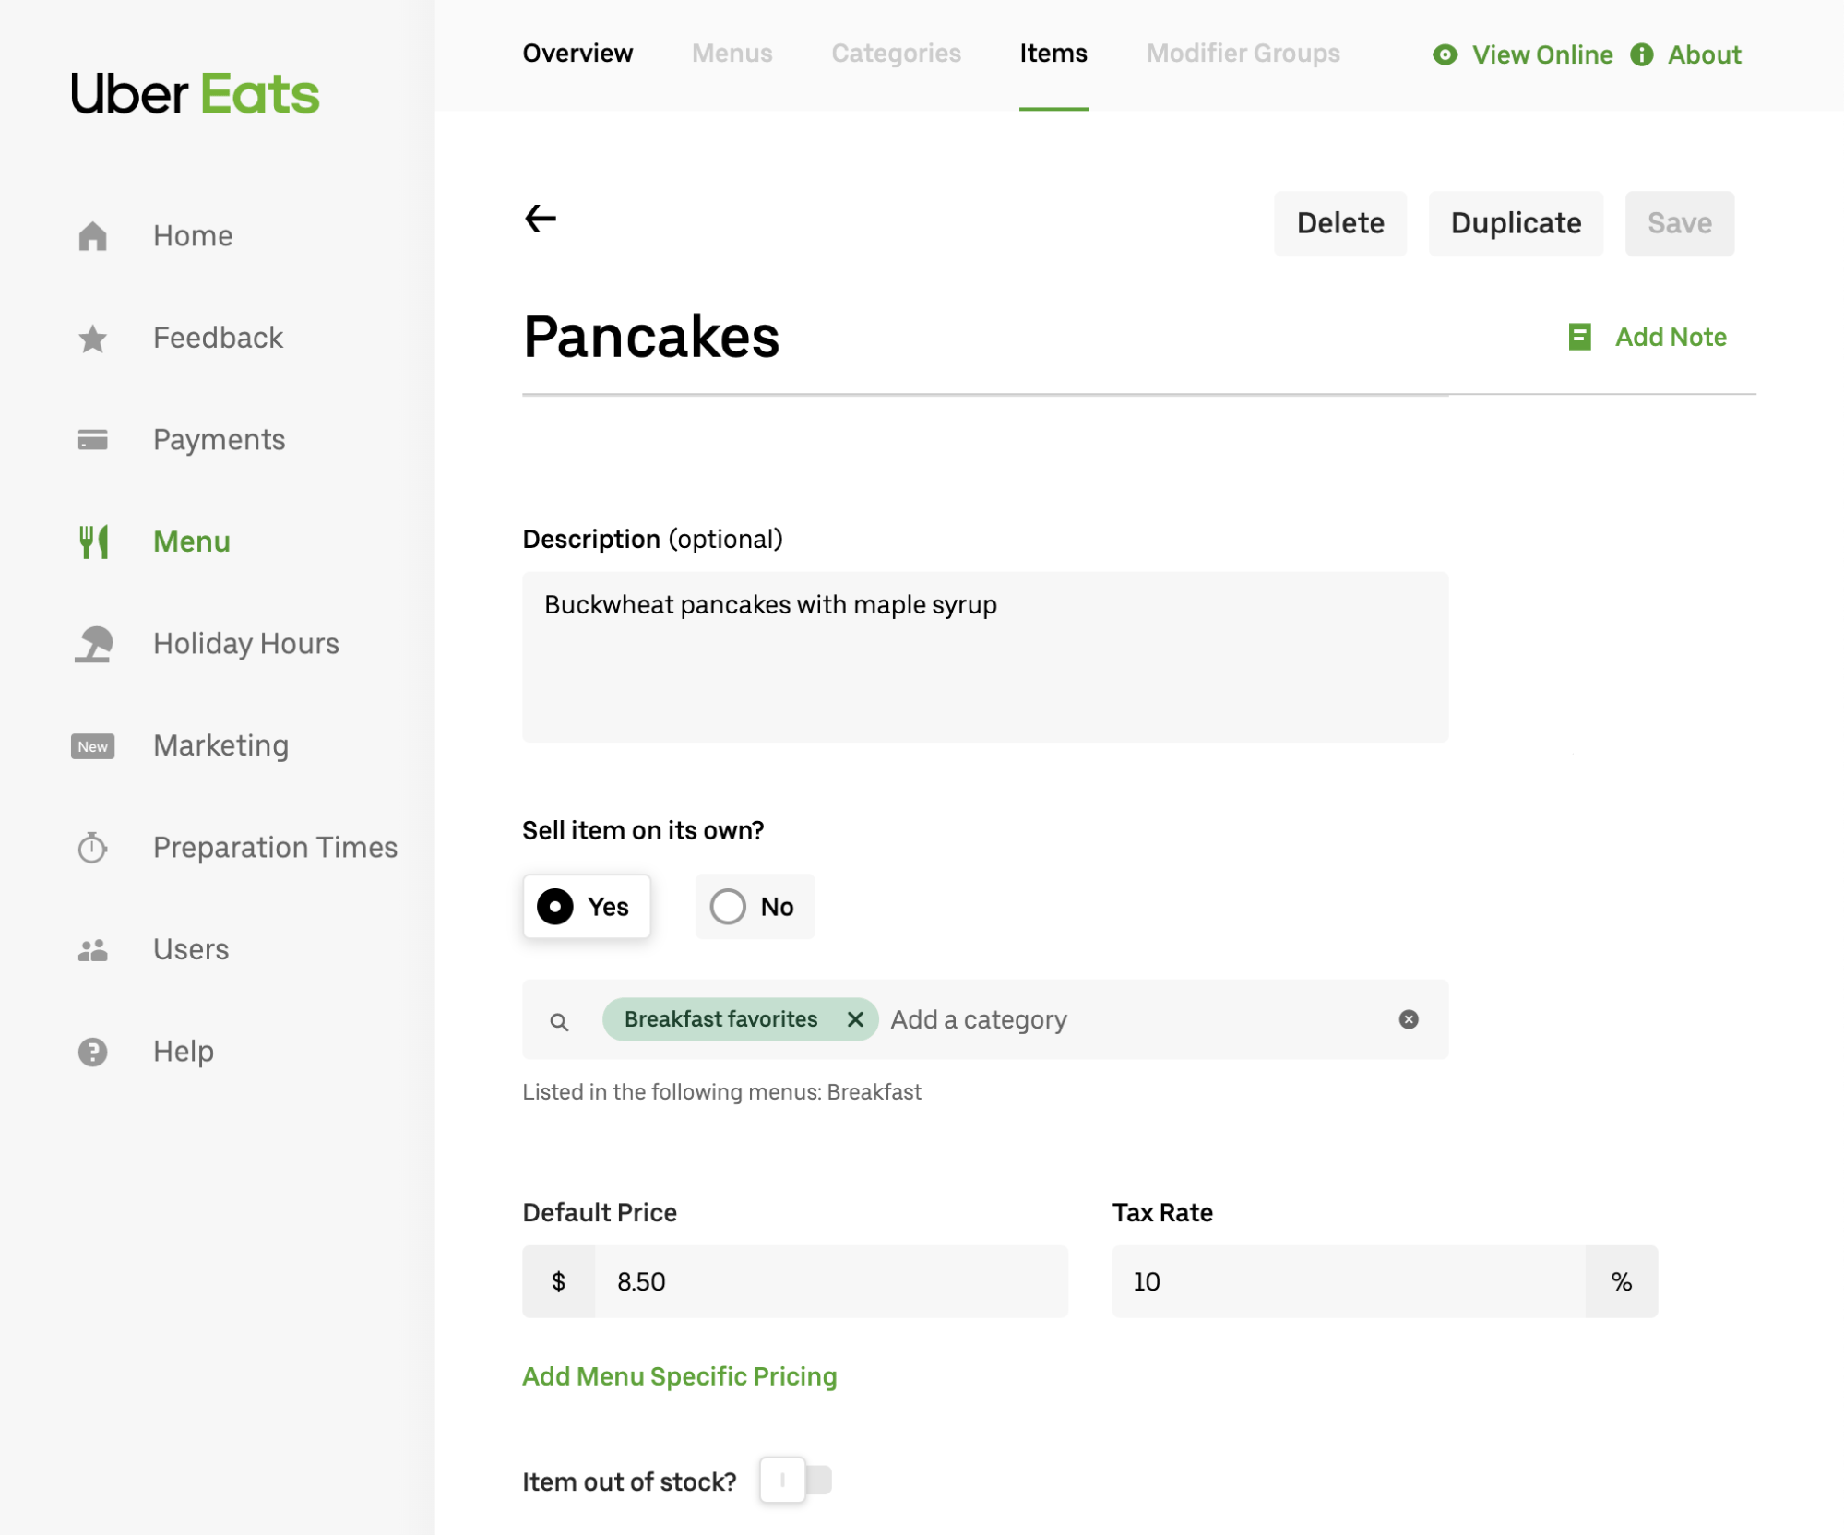Click the Help sidebar icon
Image resolution: width=1844 pixels, height=1535 pixels.
(x=93, y=1053)
